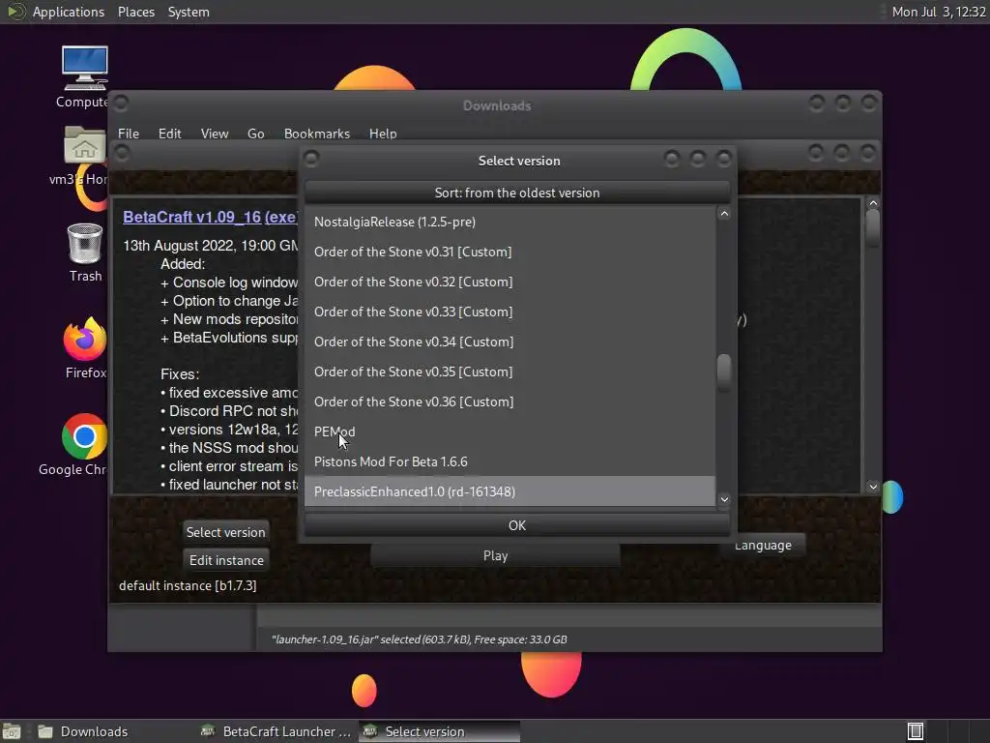Click the Language button in launcher
This screenshot has height=743, width=990.
[x=763, y=546]
